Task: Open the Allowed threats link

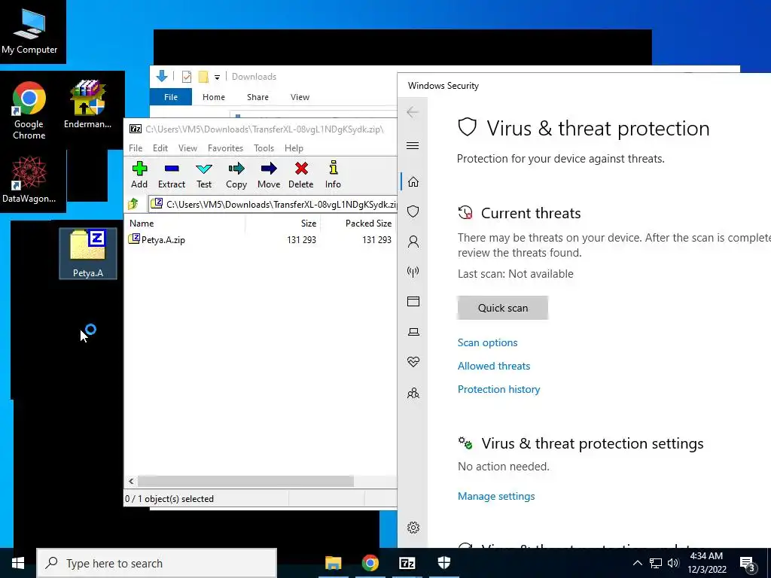Action: [494, 366]
